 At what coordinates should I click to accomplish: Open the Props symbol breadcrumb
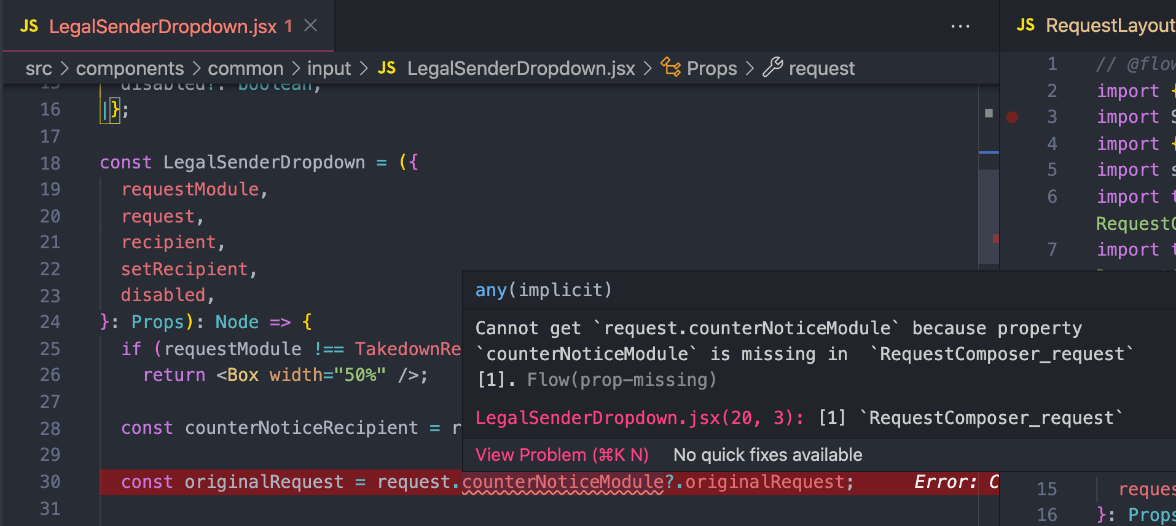tap(711, 68)
